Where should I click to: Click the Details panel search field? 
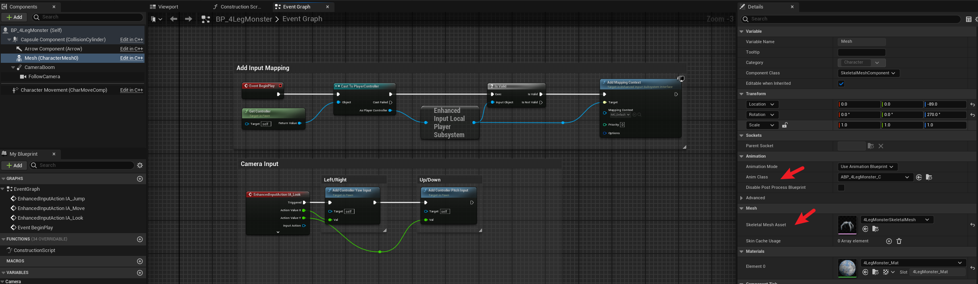coord(850,19)
